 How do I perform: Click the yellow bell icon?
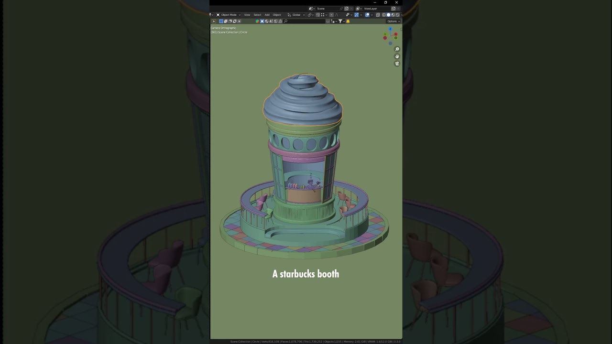tap(348, 21)
